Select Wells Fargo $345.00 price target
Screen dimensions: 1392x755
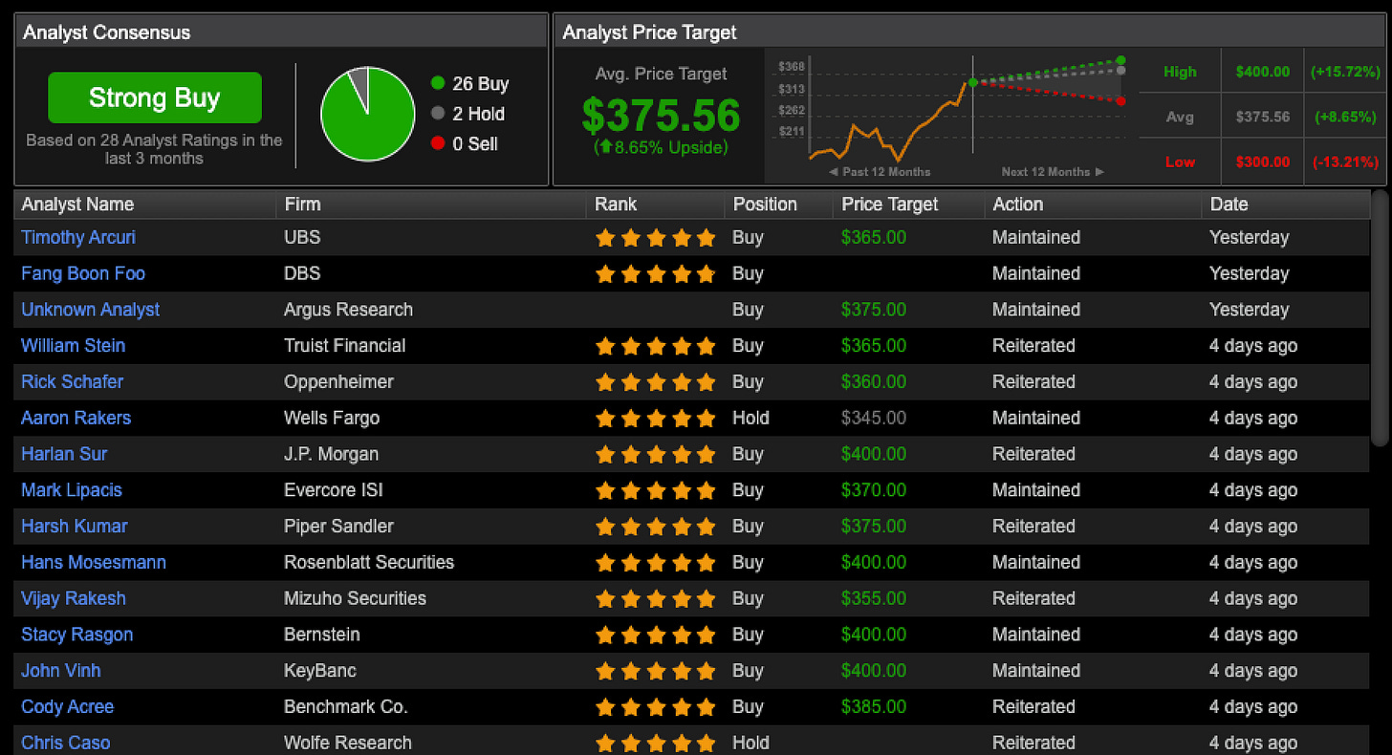tap(874, 418)
